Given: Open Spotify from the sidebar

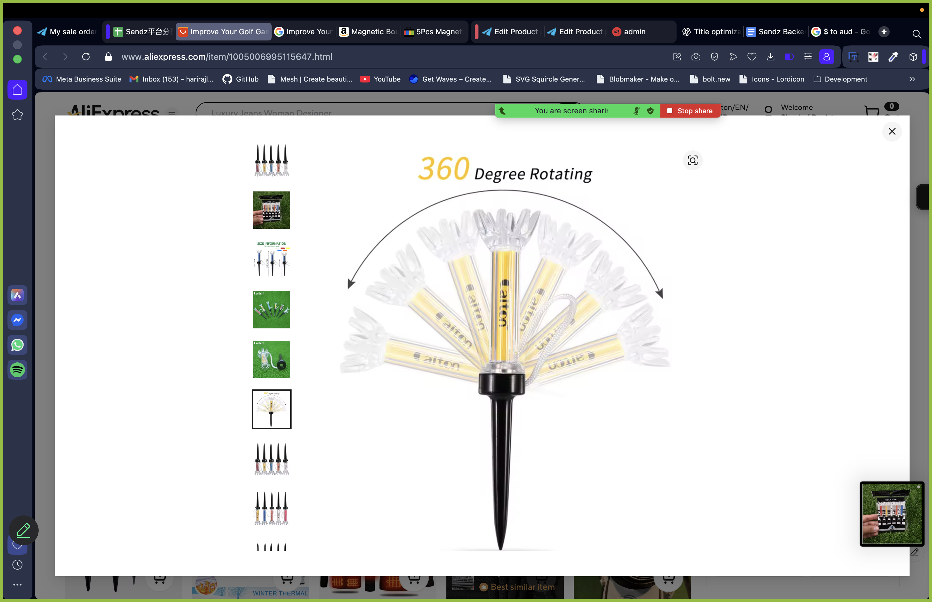Looking at the screenshot, I should pyautogui.click(x=18, y=369).
